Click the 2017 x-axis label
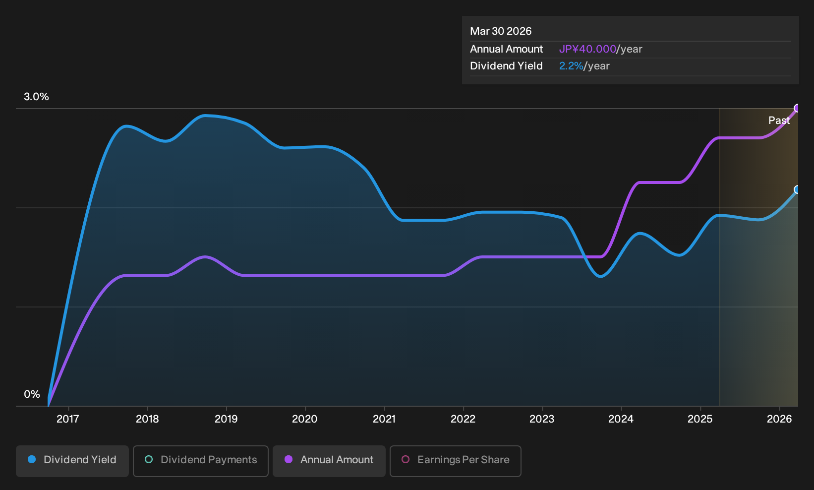The height and width of the screenshot is (490, 814). tap(68, 419)
